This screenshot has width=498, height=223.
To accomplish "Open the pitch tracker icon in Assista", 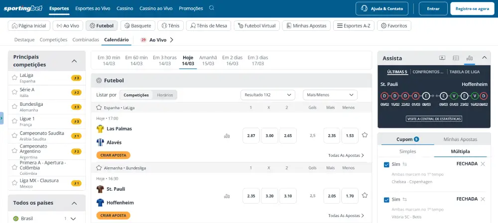I will pos(456,58).
